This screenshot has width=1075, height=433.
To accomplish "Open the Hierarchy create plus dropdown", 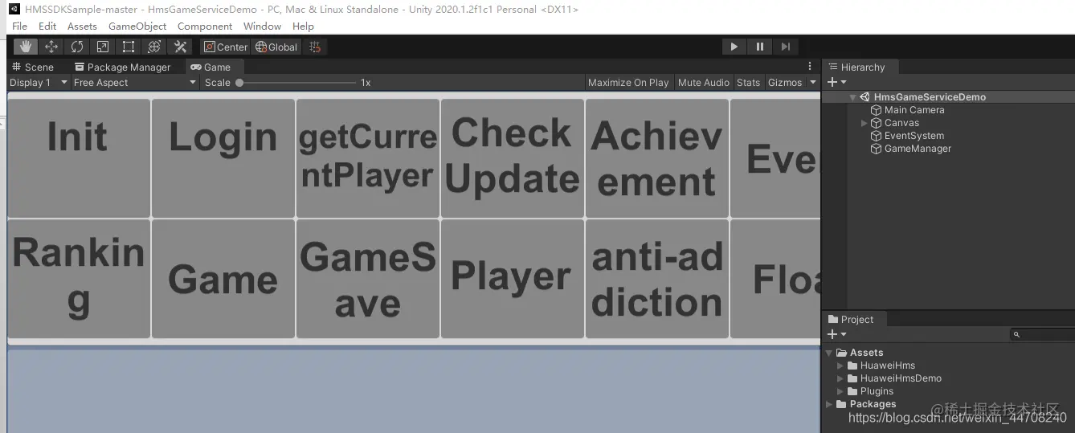I will click(836, 82).
